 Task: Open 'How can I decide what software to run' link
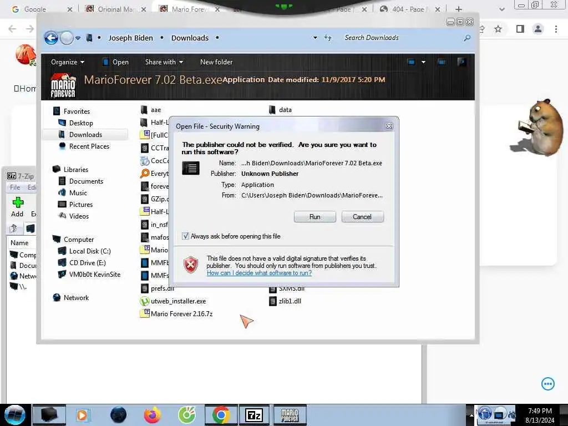(x=259, y=273)
